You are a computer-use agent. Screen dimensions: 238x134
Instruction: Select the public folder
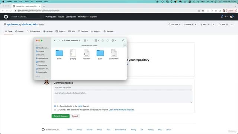click(100, 54)
